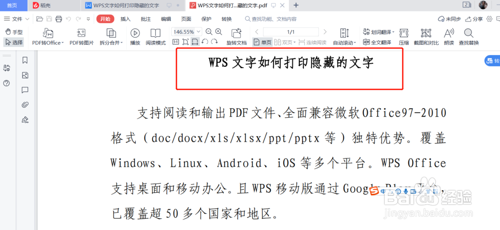Open new tab with plus button

point(296,5)
